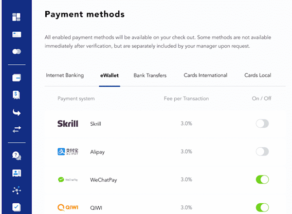
Task: Open the Bank Transfers tab
Action: tap(150, 76)
